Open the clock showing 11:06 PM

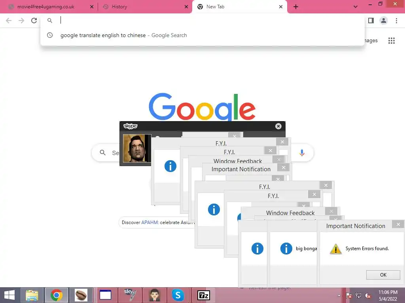click(x=388, y=296)
